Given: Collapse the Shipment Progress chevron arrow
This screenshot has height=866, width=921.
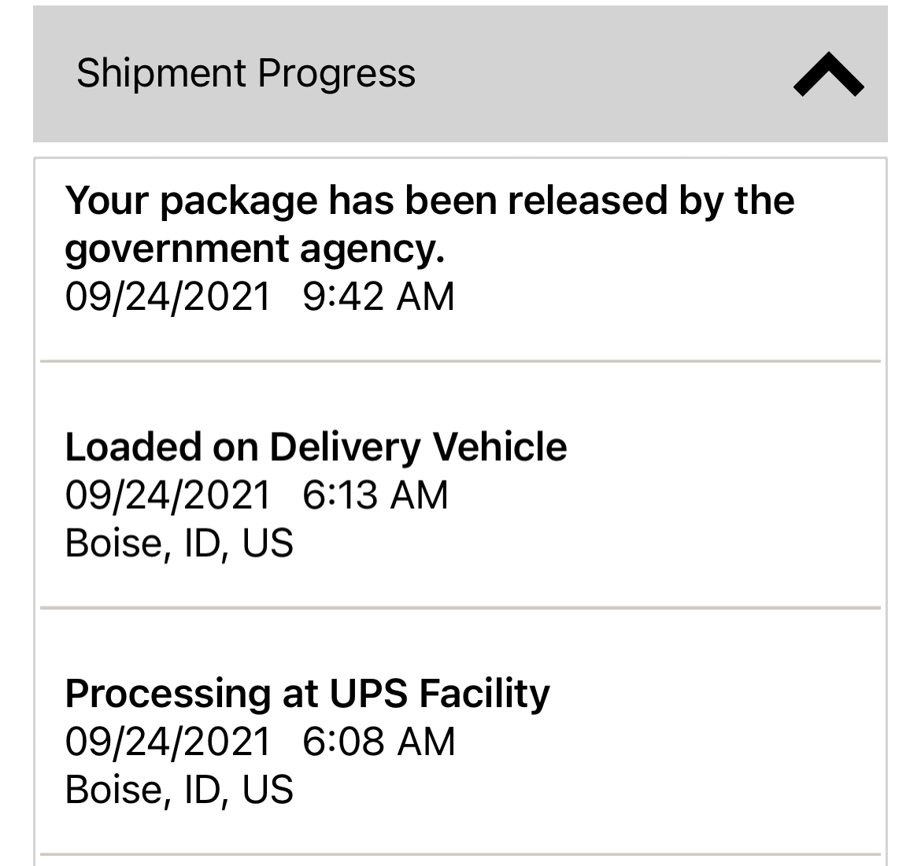Looking at the screenshot, I should click(x=829, y=75).
